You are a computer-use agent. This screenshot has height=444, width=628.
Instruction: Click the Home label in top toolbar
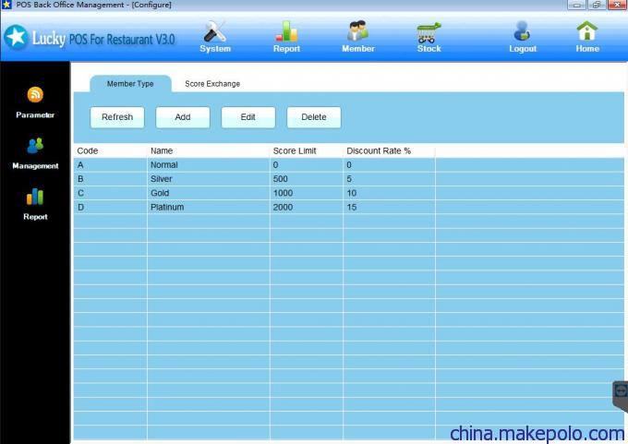tap(587, 48)
